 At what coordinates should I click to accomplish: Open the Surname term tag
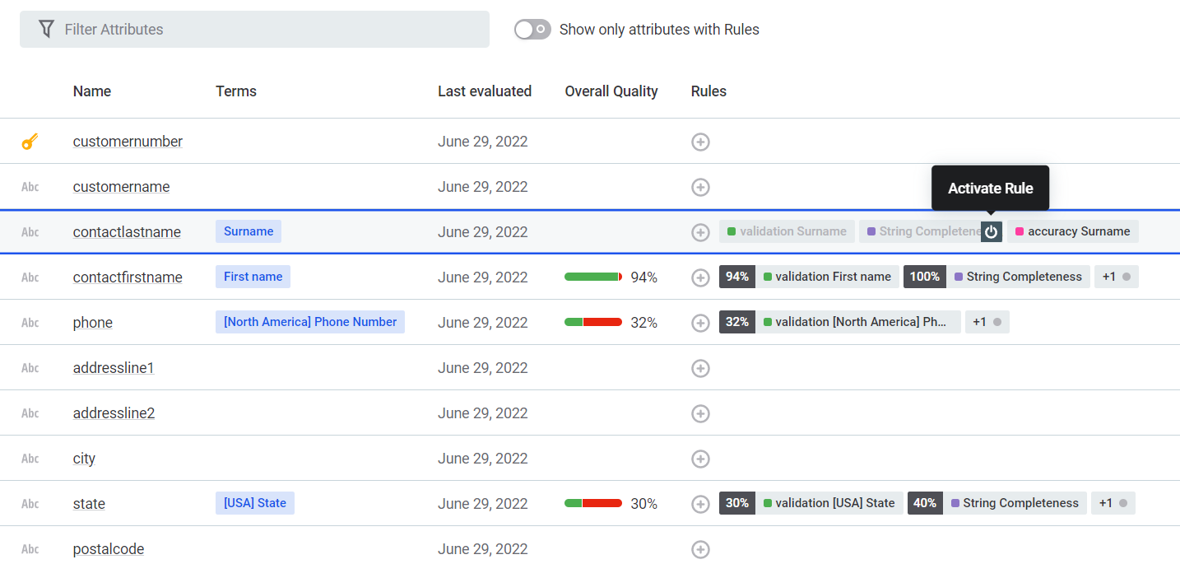(x=249, y=231)
